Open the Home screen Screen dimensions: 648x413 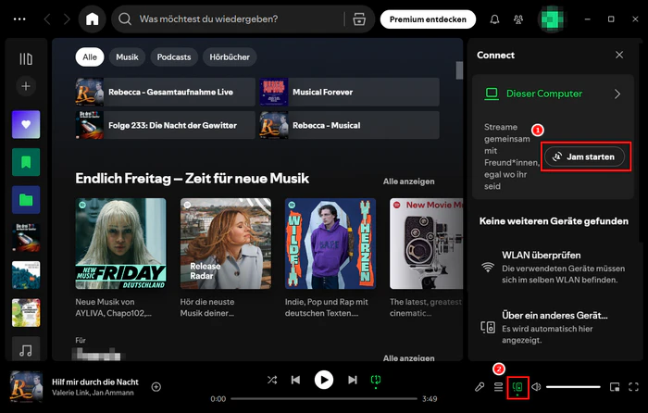(93, 19)
